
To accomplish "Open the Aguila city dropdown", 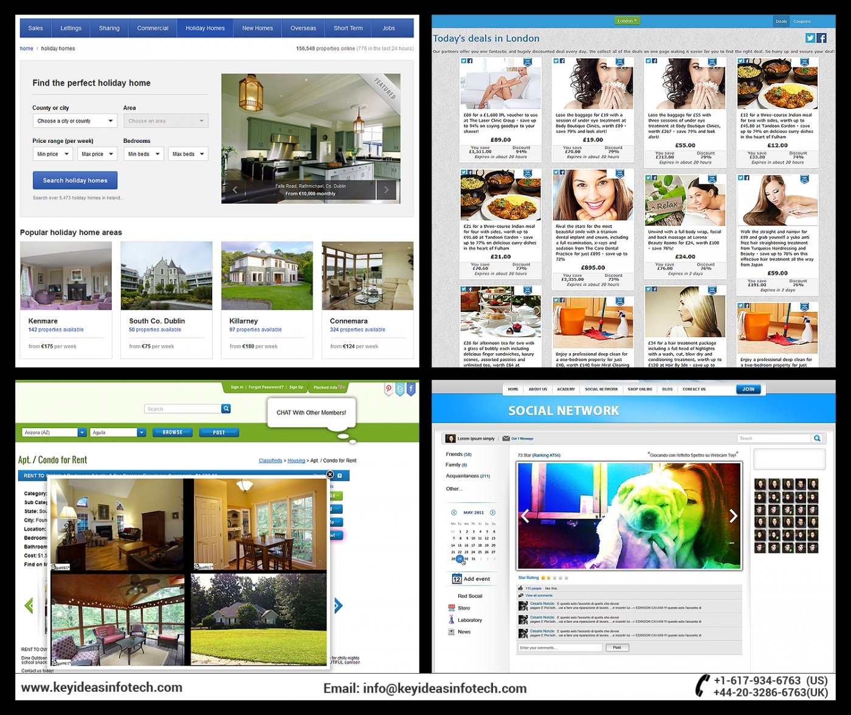I will pos(118,432).
